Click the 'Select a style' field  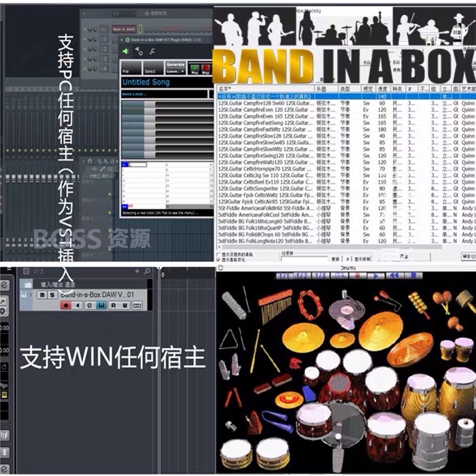[164, 94]
